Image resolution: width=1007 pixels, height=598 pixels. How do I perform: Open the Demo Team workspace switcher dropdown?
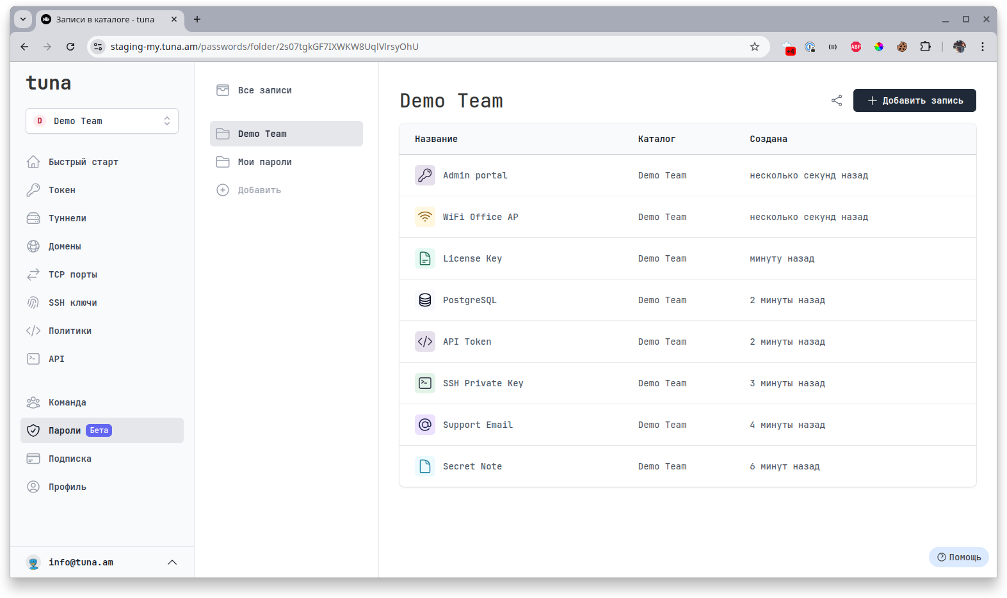pos(102,121)
